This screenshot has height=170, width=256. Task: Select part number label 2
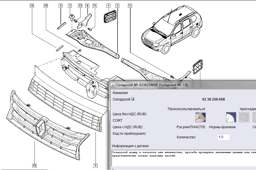click(117, 5)
